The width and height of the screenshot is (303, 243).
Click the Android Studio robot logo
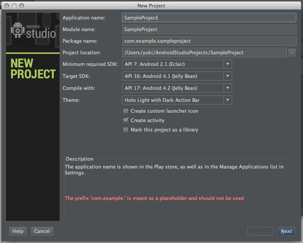[x=18, y=30]
